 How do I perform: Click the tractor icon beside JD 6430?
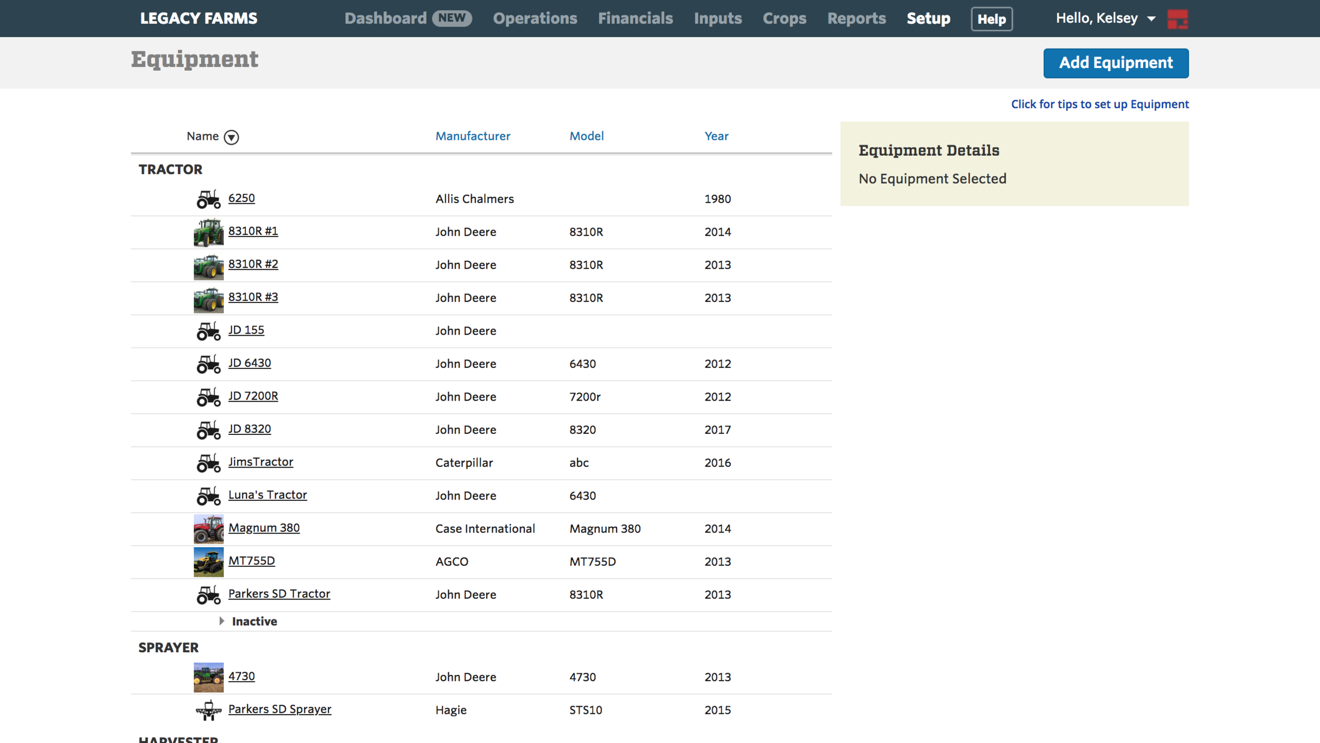click(209, 364)
